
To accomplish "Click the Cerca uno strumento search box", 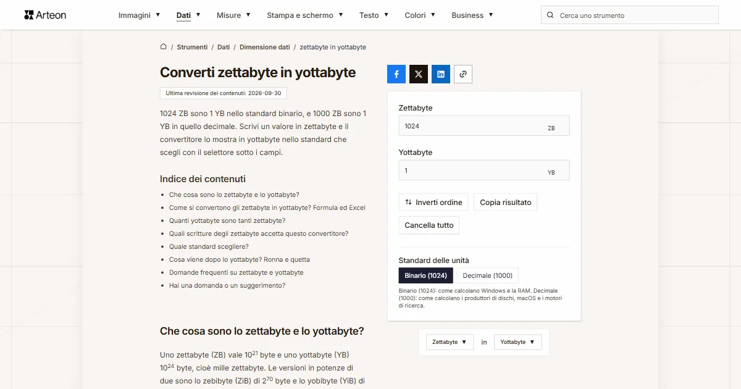I will (x=630, y=15).
